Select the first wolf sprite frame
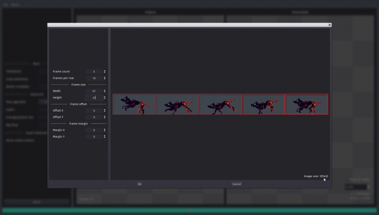The height and width of the screenshot is (215, 379). tap(134, 104)
